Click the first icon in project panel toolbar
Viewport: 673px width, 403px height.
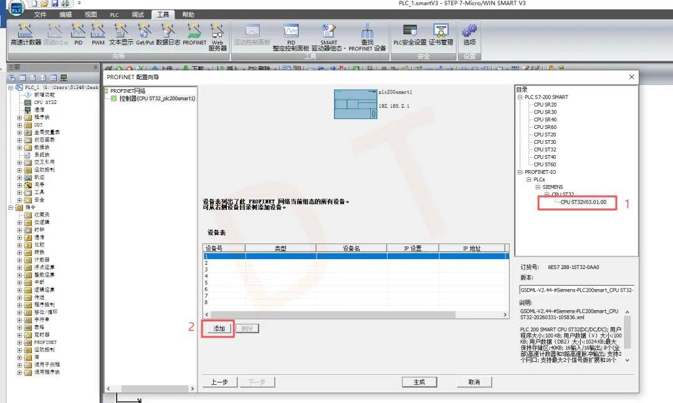point(12,78)
